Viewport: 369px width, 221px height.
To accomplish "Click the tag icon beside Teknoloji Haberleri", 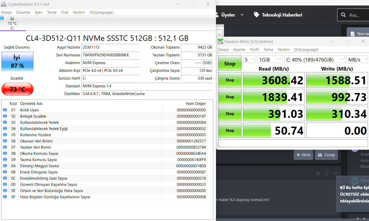I will (256, 15).
